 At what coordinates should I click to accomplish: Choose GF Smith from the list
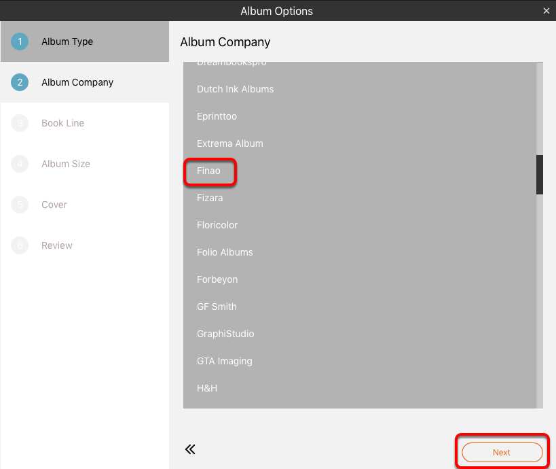[x=360, y=307]
